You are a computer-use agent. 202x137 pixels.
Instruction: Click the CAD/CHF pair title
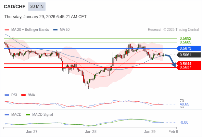pyautogui.click(x=15, y=7)
